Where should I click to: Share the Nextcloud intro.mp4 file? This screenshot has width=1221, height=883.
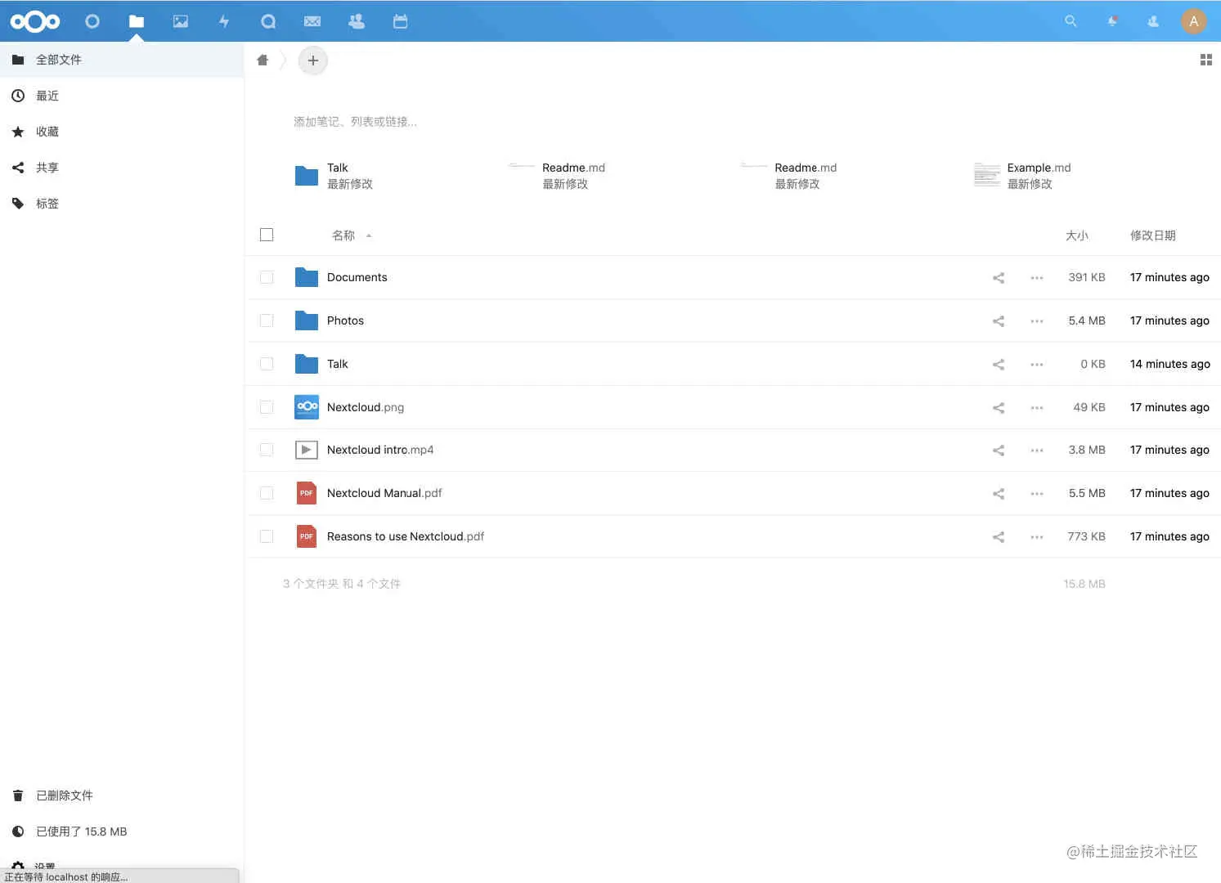coord(999,450)
